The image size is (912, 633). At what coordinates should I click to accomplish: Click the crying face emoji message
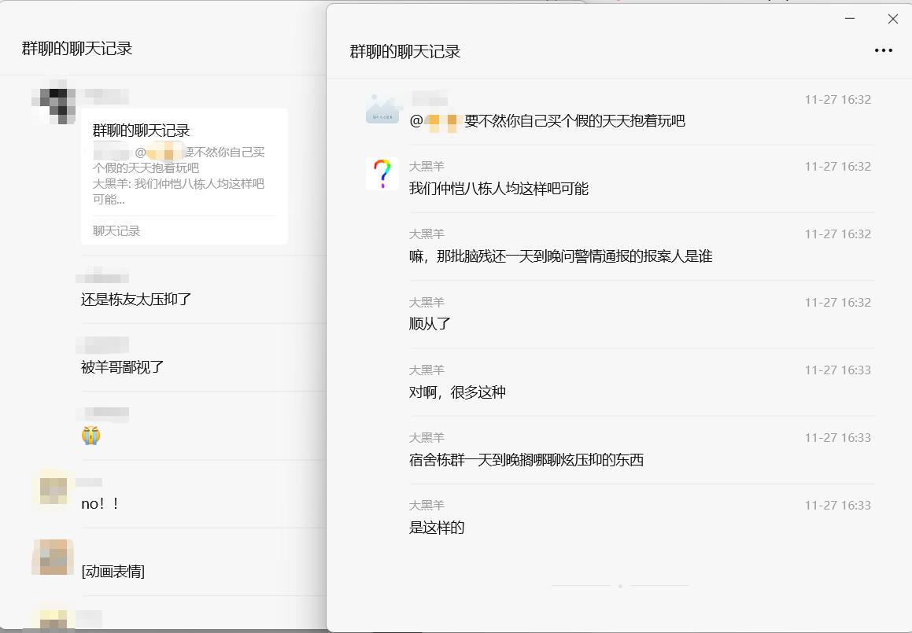click(91, 436)
